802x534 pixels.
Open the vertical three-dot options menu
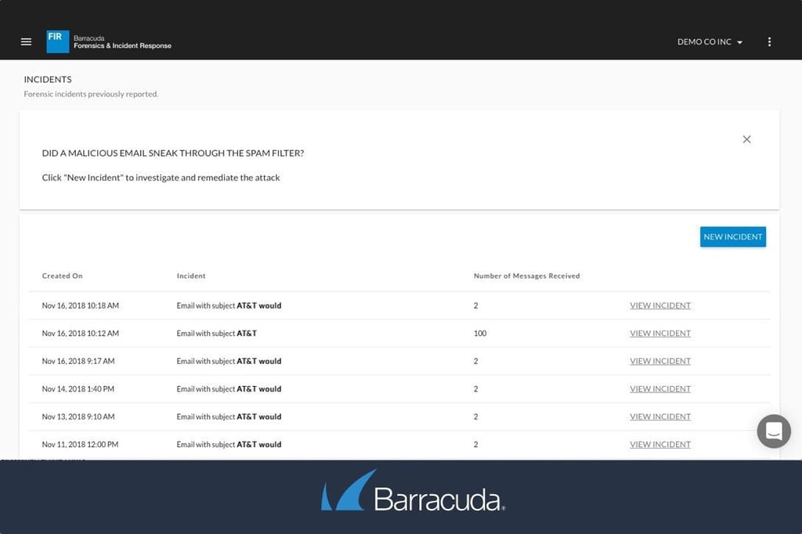(769, 42)
